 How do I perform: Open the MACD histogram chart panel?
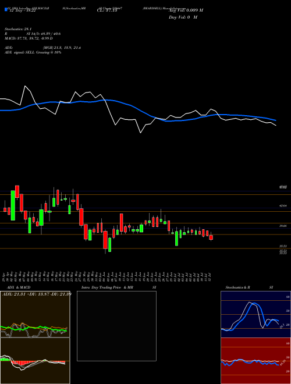click(x=35, y=361)
